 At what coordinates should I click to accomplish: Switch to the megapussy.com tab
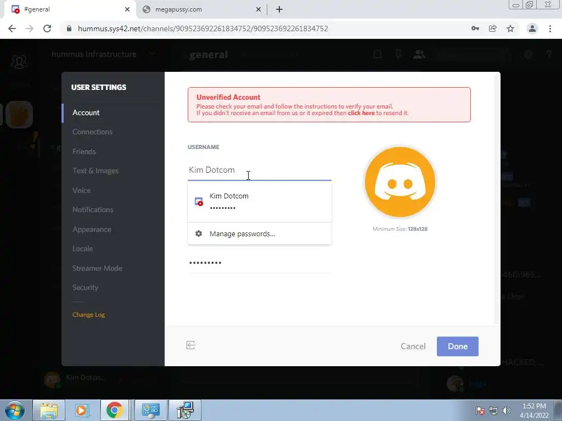pyautogui.click(x=201, y=9)
